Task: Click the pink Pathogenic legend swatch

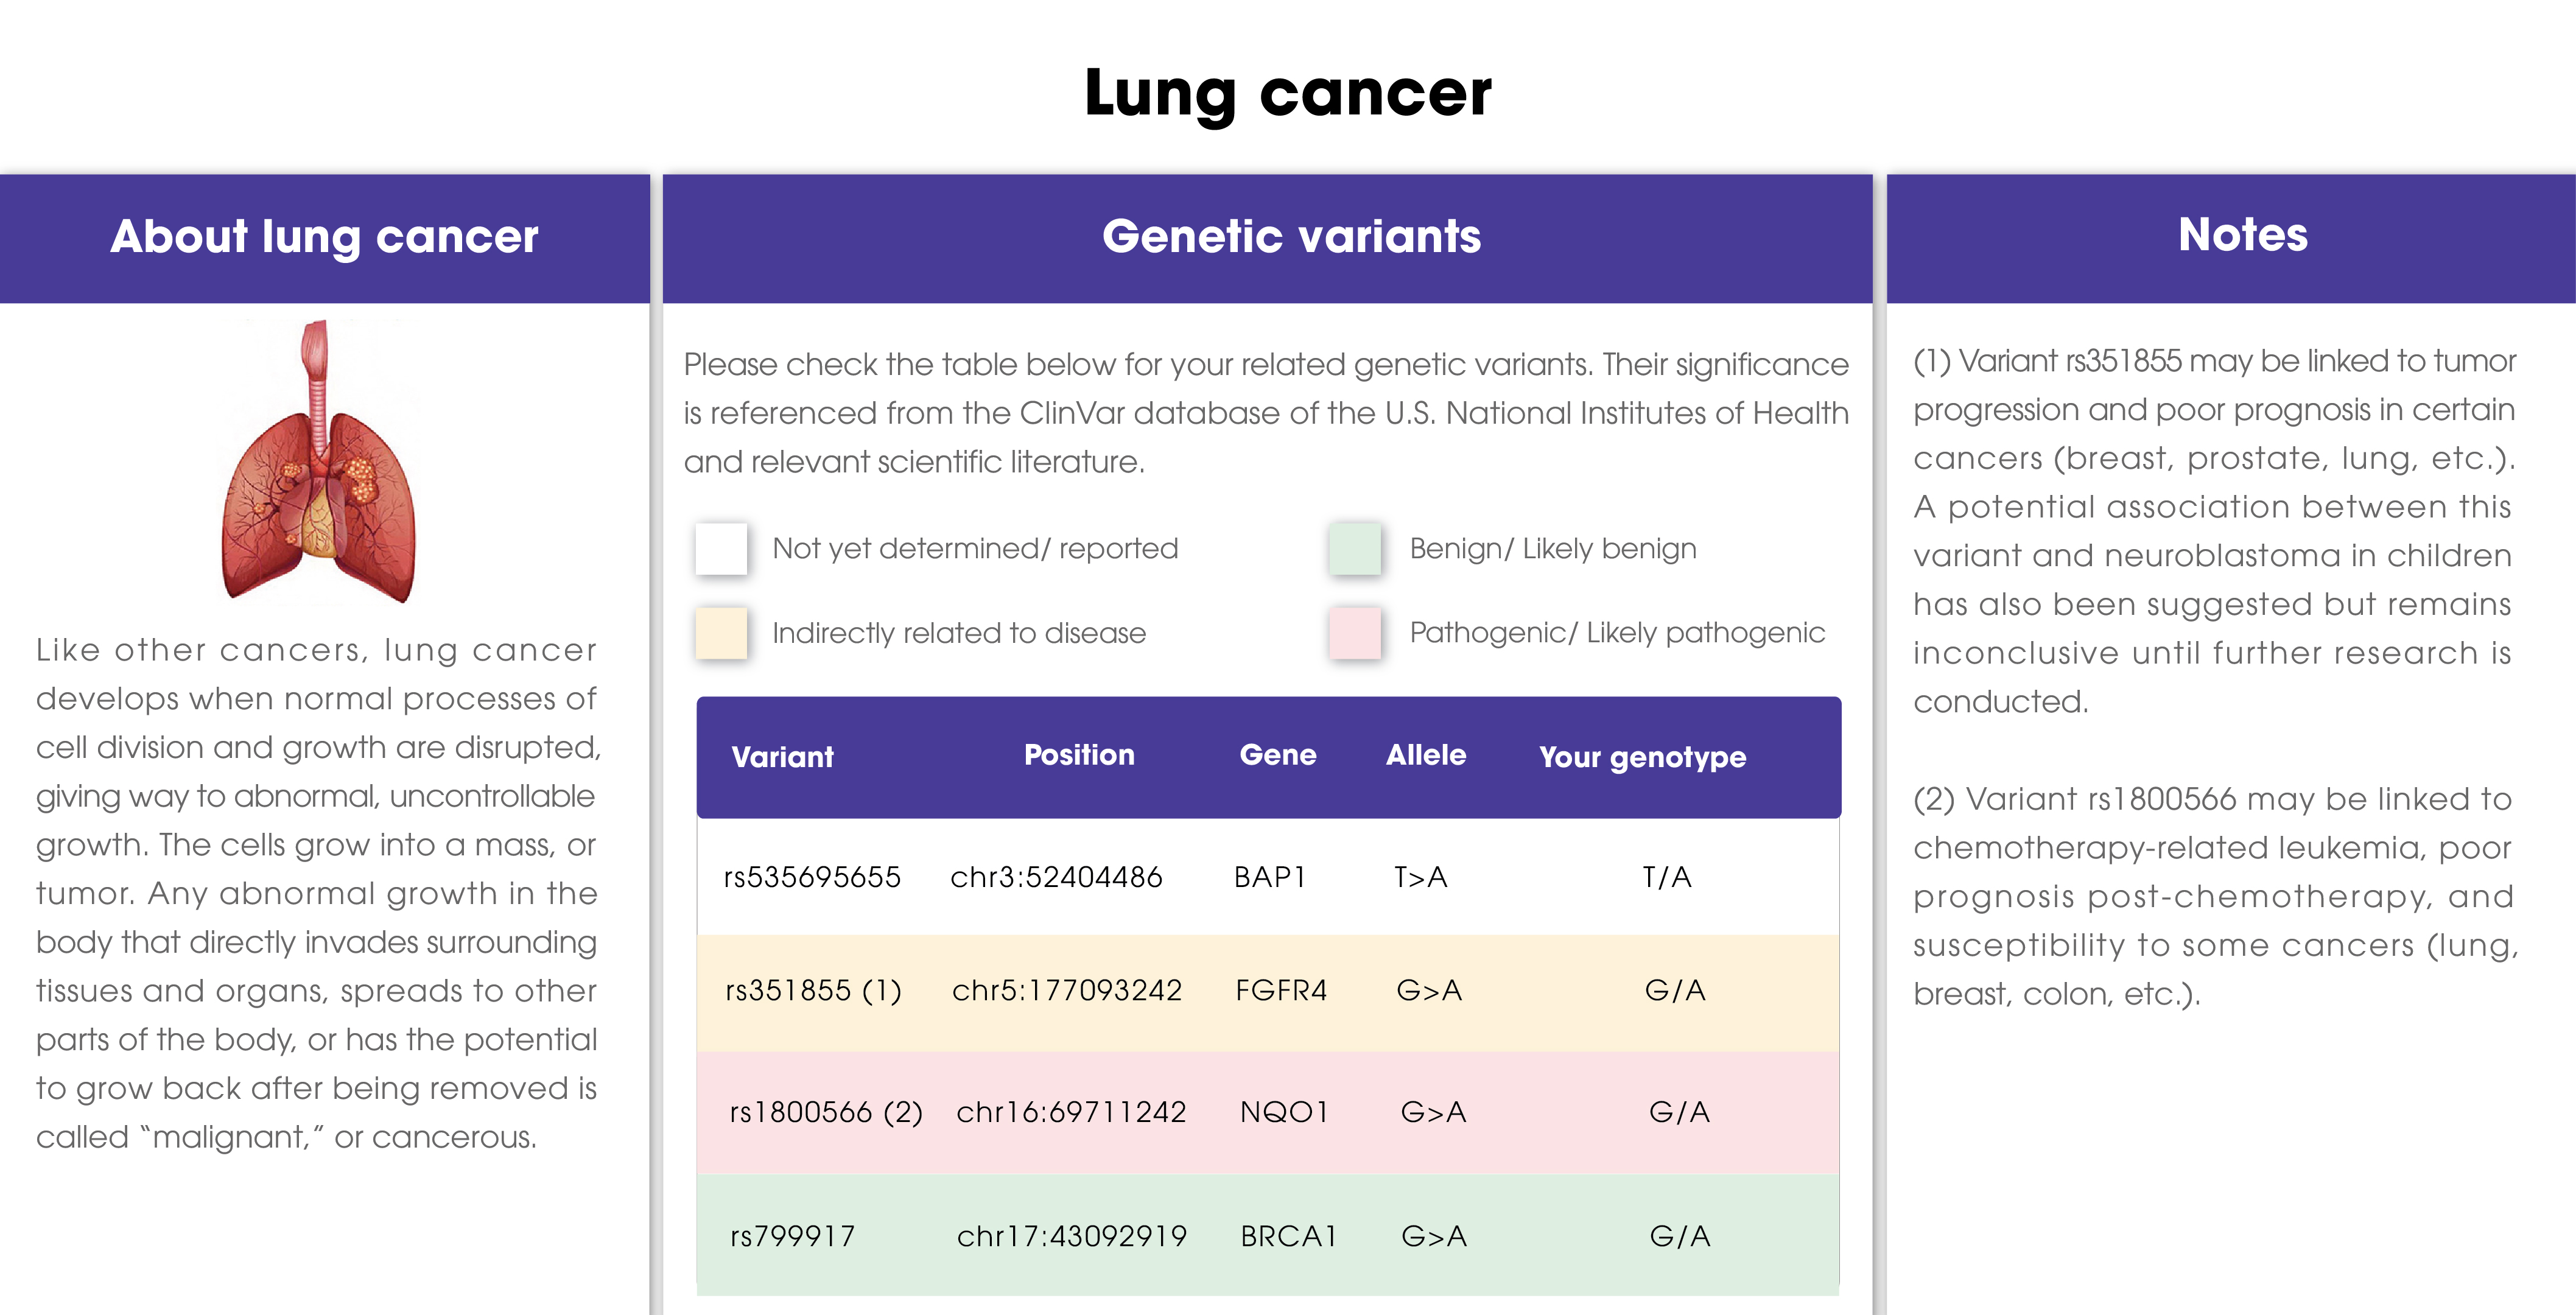Action: [x=1355, y=633]
